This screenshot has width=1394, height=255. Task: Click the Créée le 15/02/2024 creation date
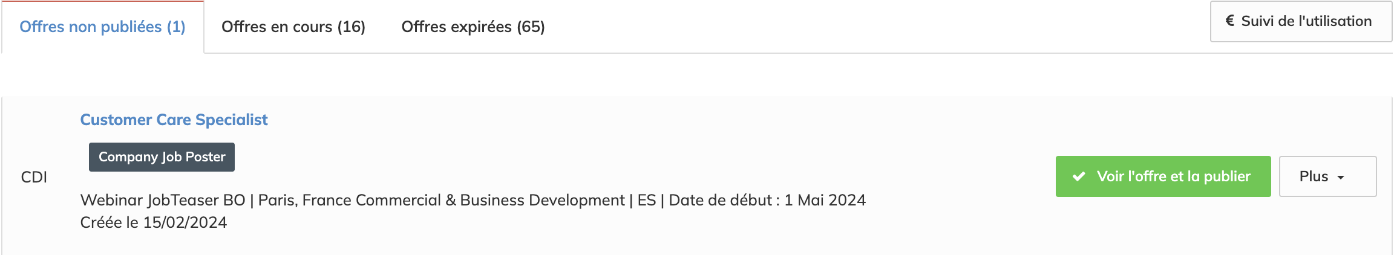coord(154,222)
